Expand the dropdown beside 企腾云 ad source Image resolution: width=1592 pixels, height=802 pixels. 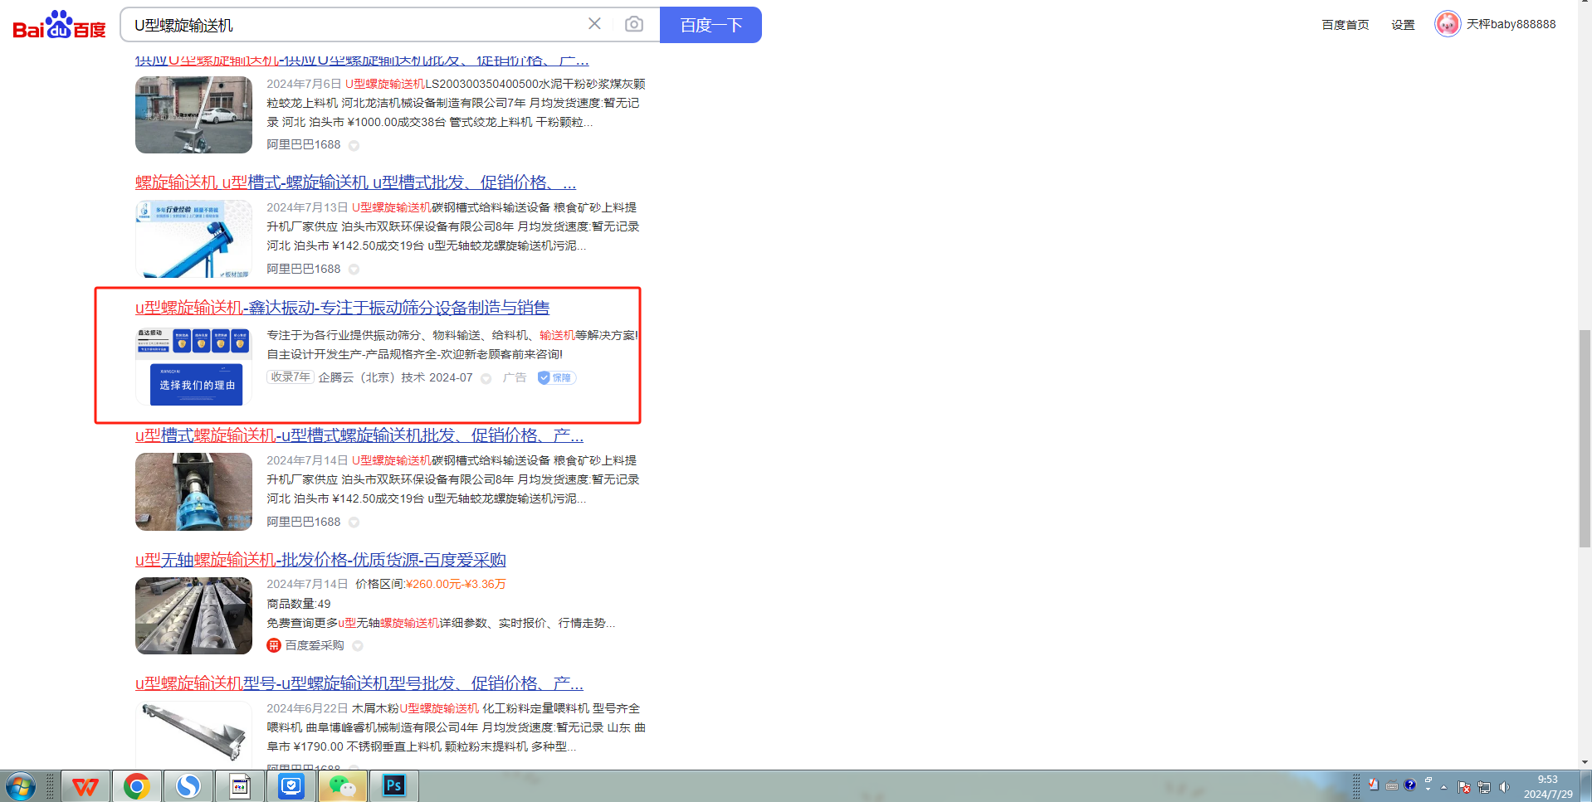coord(486,378)
